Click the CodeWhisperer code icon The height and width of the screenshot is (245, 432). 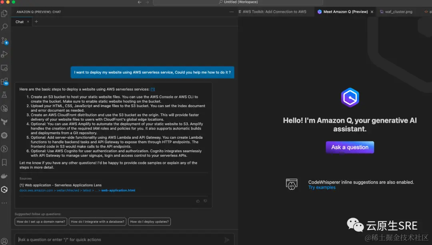point(292,184)
